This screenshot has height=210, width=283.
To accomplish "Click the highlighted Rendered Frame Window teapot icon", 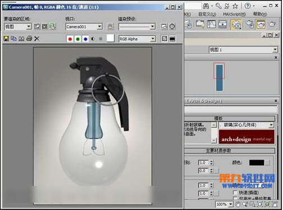I will pyautogui.click(x=261, y=24).
